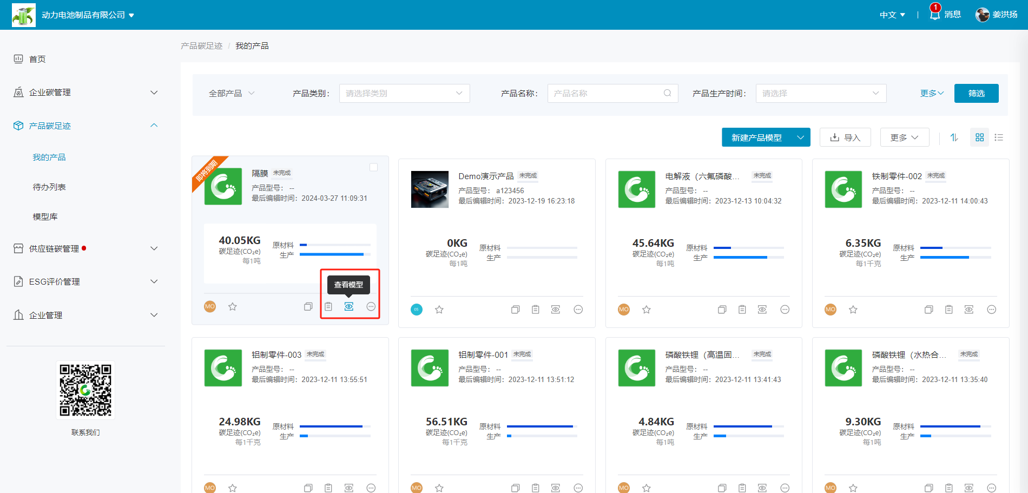1028x493 pixels.
Task: Switch to list view layout icon
Action: 999,137
